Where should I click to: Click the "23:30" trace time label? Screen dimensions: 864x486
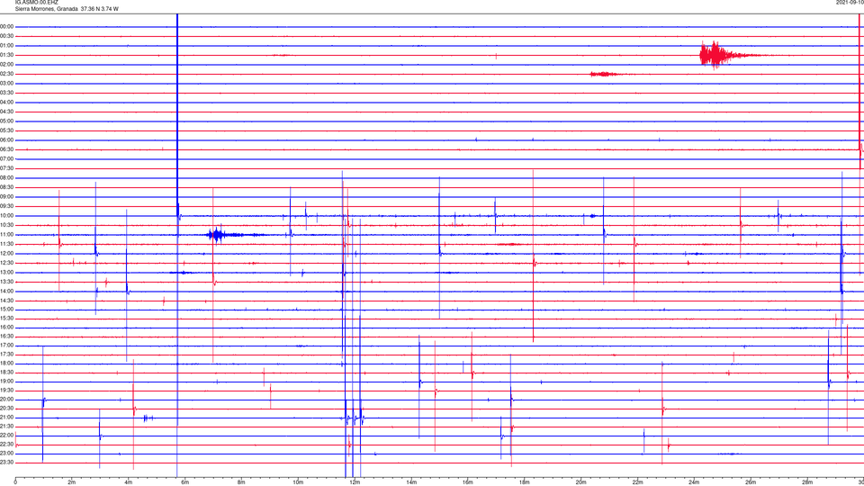7,463
